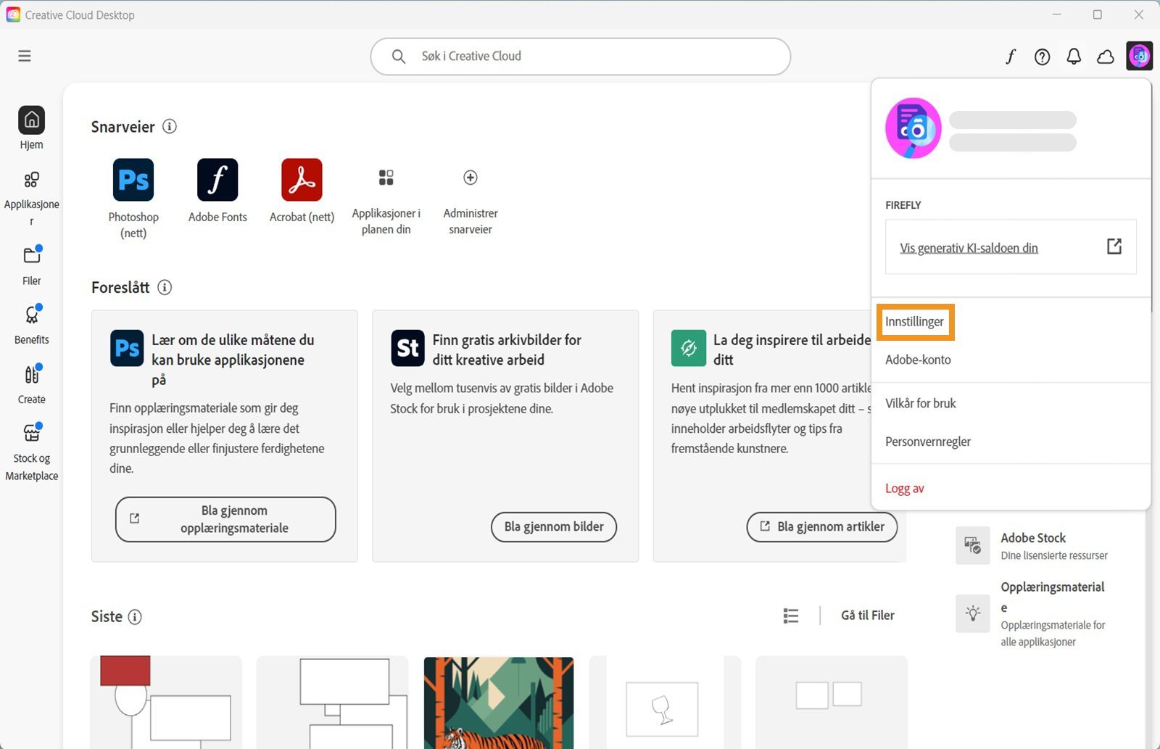Click the Bla gjennom opplæringsmateriale button
This screenshot has height=749, width=1160.
pyautogui.click(x=225, y=519)
